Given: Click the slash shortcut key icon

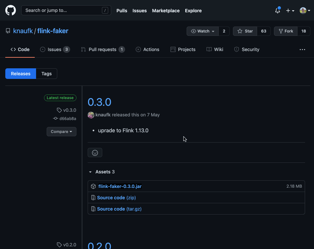Looking at the screenshot, I should pos(105,10).
